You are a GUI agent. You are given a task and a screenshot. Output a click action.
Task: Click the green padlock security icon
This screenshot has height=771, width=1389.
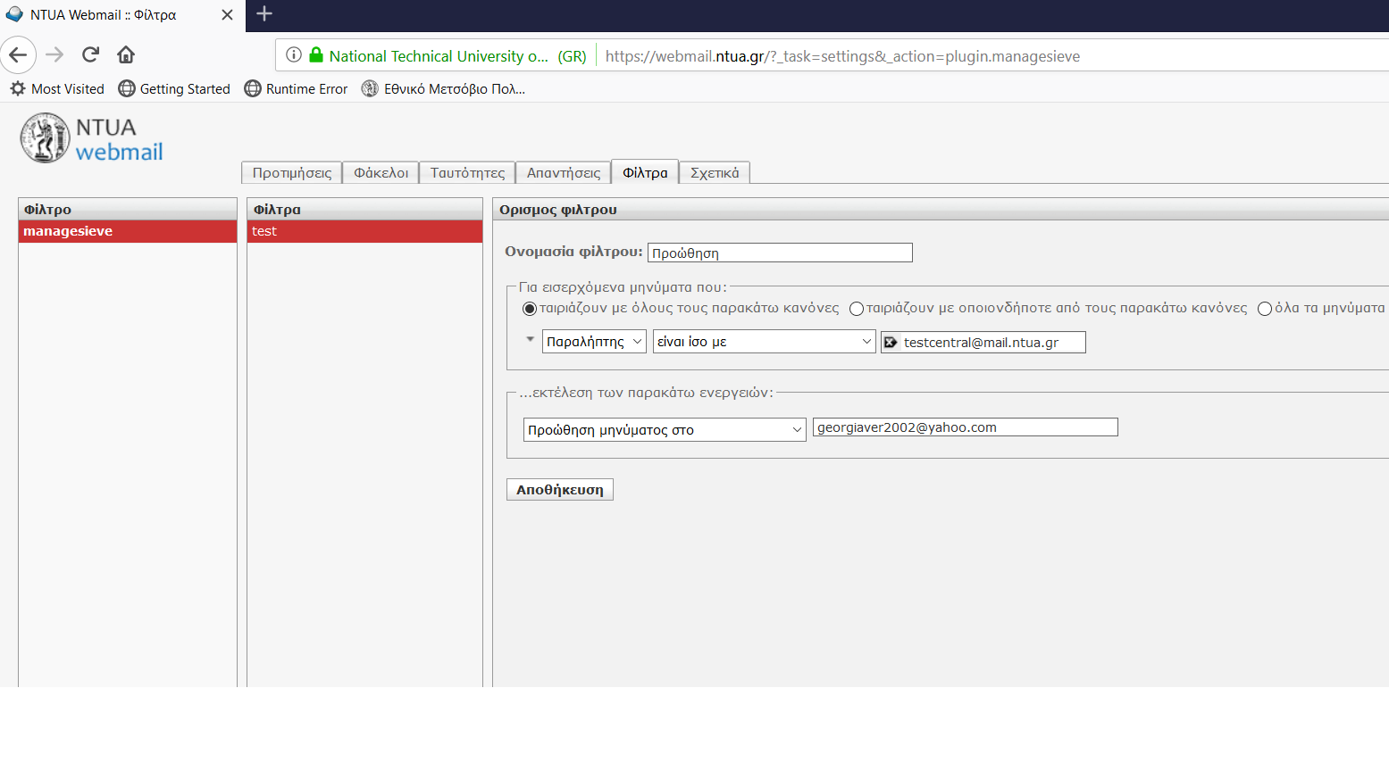[x=315, y=55]
